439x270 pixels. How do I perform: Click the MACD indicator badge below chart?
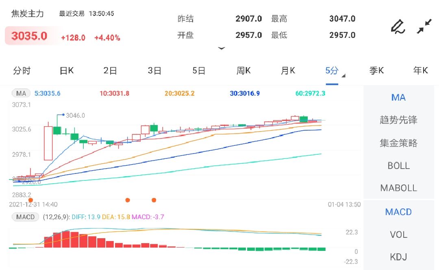(25, 217)
